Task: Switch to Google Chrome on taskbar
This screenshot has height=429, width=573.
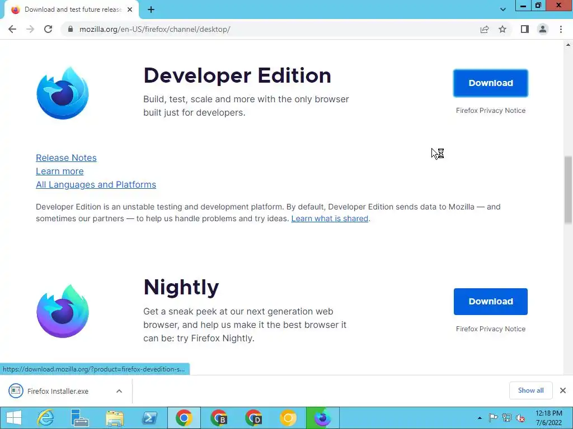Action: (184, 418)
